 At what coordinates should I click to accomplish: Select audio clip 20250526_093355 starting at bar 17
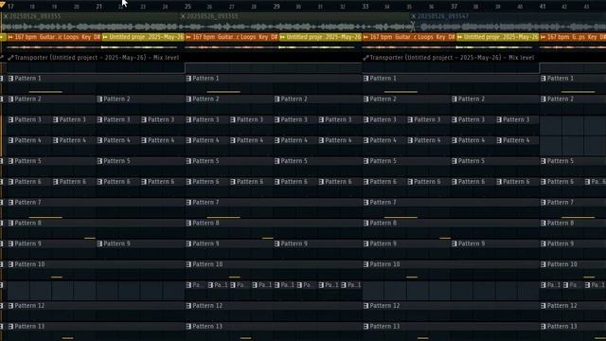91,23
